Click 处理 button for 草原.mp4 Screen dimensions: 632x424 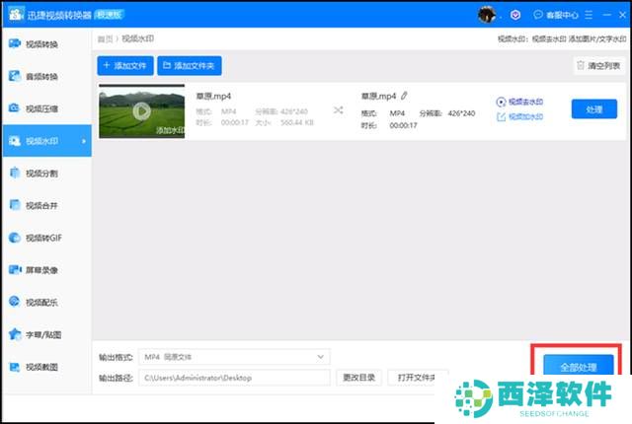pyautogui.click(x=594, y=109)
